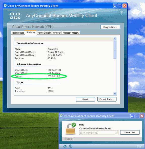Disconnect from the VPN

click(130, 133)
